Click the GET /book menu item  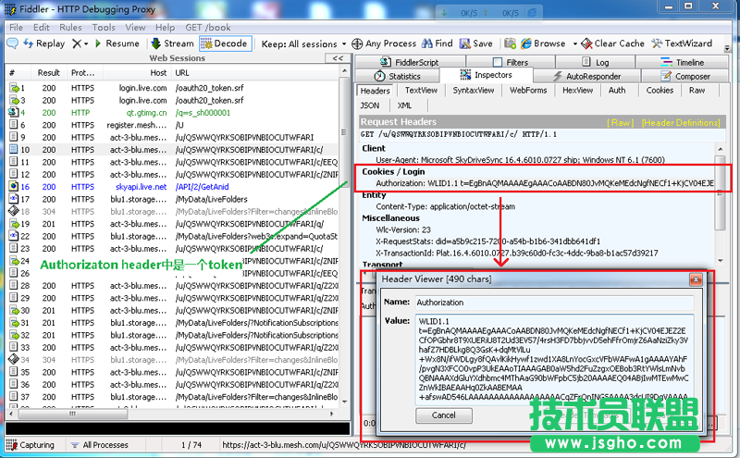pos(207,28)
